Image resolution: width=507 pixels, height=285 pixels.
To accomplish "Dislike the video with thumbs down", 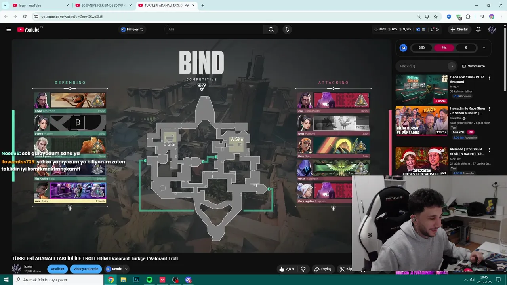I will [x=303, y=269].
